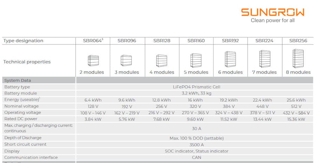Click the Battery type row label
316x163 pixels.
tap(17, 87)
